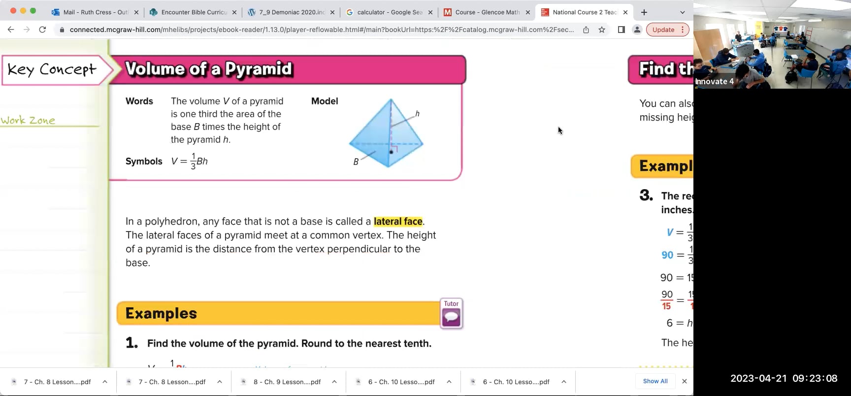This screenshot has width=851, height=396.
Task: Expand options for first 6 - Ch. 10 Lesson download
Action: pos(449,382)
